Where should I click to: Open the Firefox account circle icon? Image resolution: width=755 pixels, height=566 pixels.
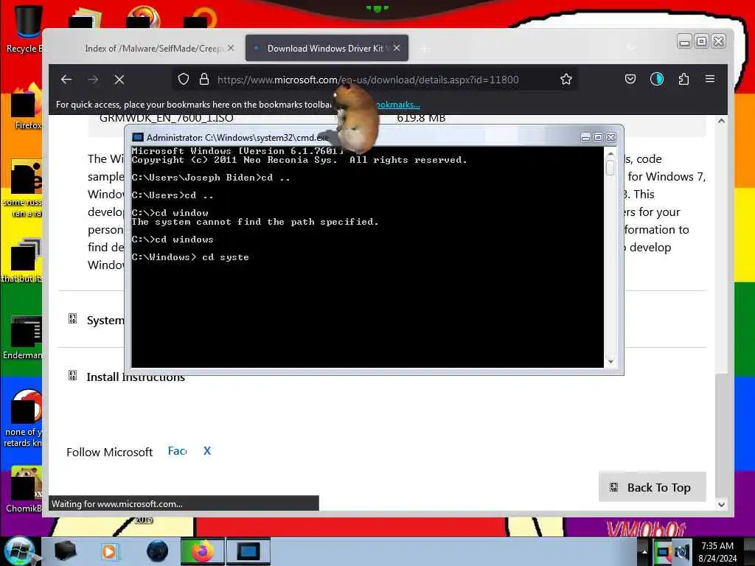coord(657,79)
